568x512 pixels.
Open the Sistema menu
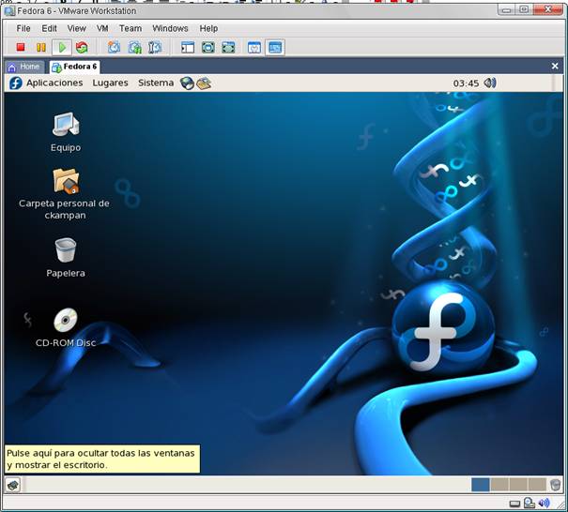point(156,83)
